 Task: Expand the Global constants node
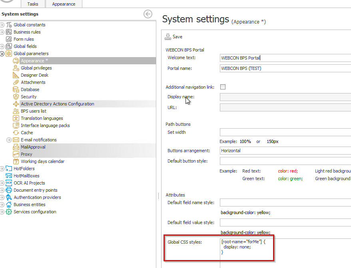(2, 25)
